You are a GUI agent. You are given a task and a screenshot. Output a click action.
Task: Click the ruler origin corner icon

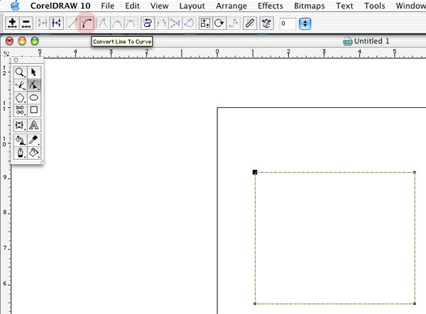pyautogui.click(x=6, y=54)
